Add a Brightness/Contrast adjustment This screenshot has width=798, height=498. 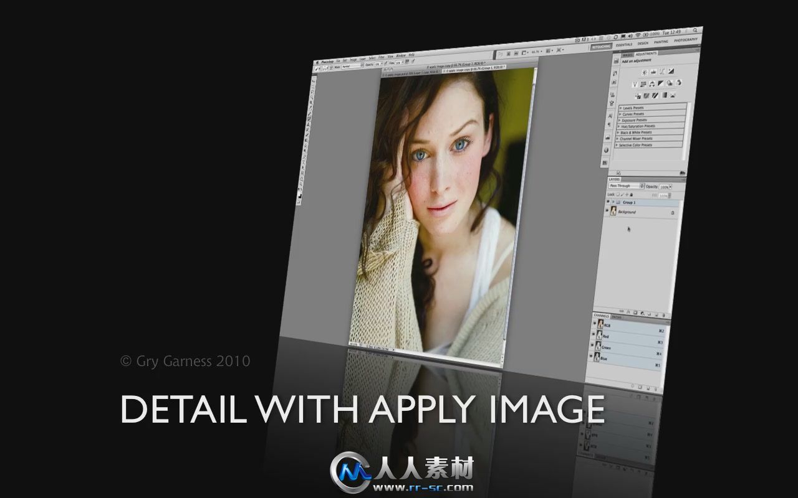click(x=645, y=72)
